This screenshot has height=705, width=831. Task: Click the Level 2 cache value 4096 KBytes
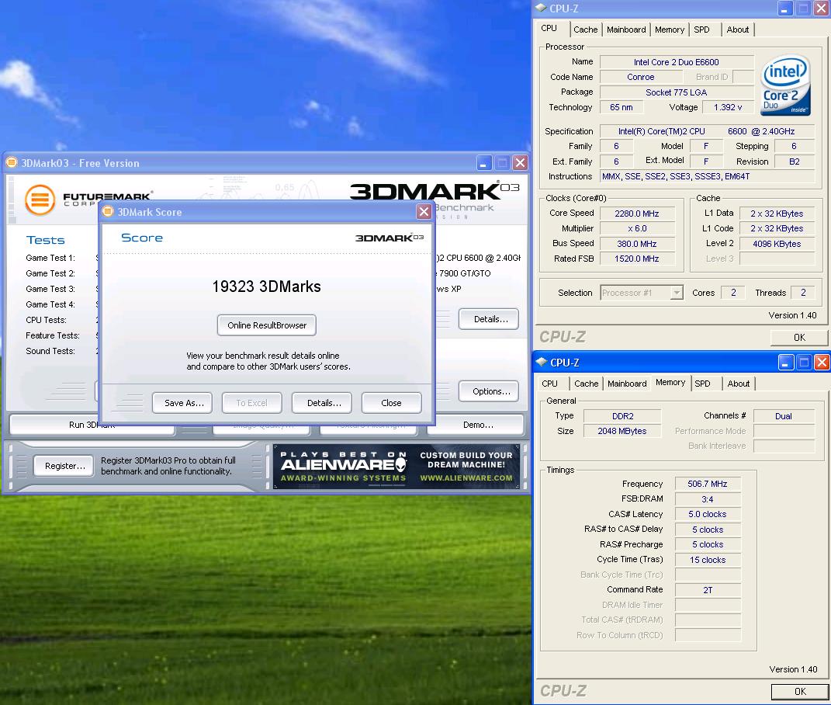(x=777, y=244)
